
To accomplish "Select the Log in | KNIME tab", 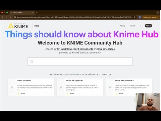I will pos(22,12).
